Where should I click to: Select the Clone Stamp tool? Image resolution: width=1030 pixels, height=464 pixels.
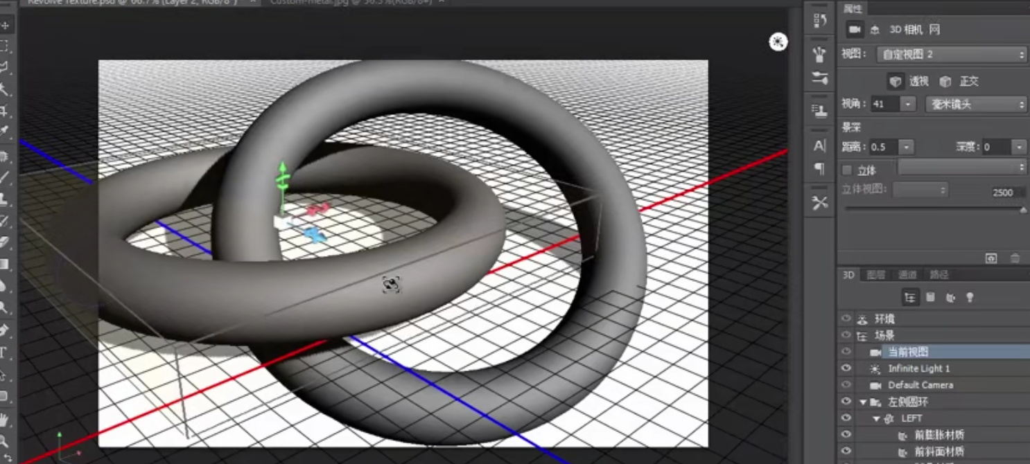pos(4,199)
